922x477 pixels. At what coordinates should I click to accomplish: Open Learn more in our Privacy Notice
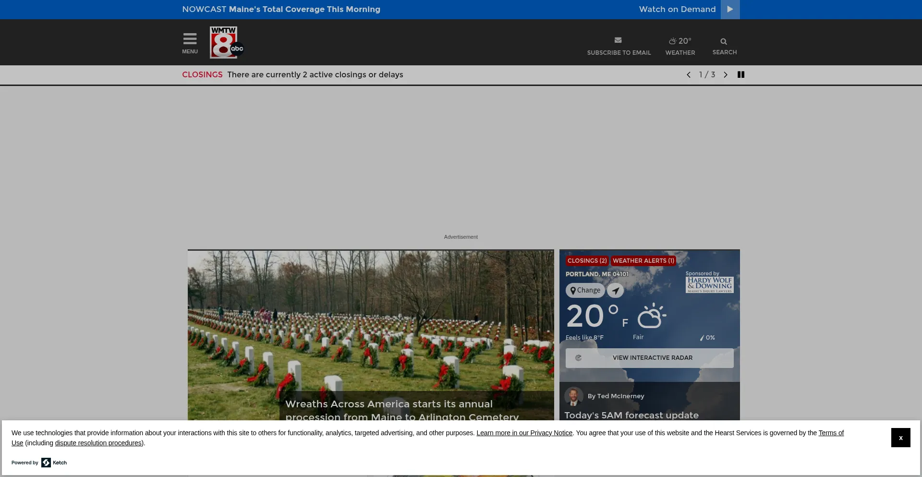(x=524, y=433)
